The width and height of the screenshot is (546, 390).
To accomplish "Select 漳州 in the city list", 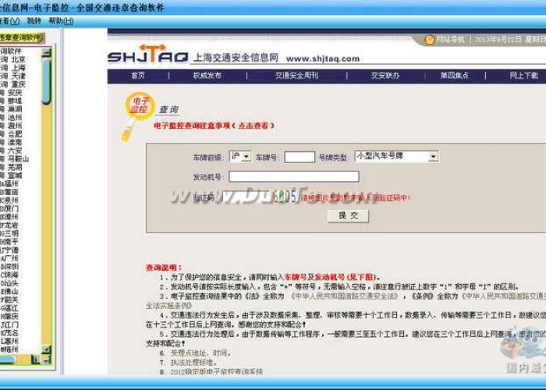I will coord(10,218).
